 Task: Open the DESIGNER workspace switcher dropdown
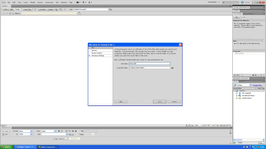(x=214, y=2)
